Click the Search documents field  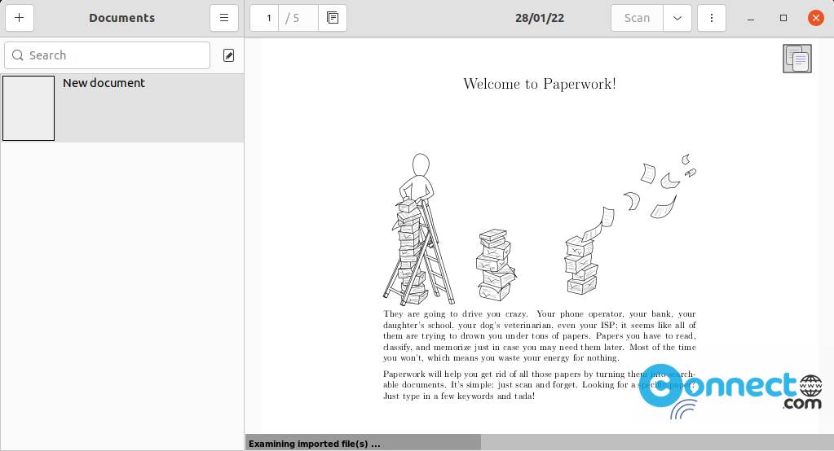(x=108, y=55)
